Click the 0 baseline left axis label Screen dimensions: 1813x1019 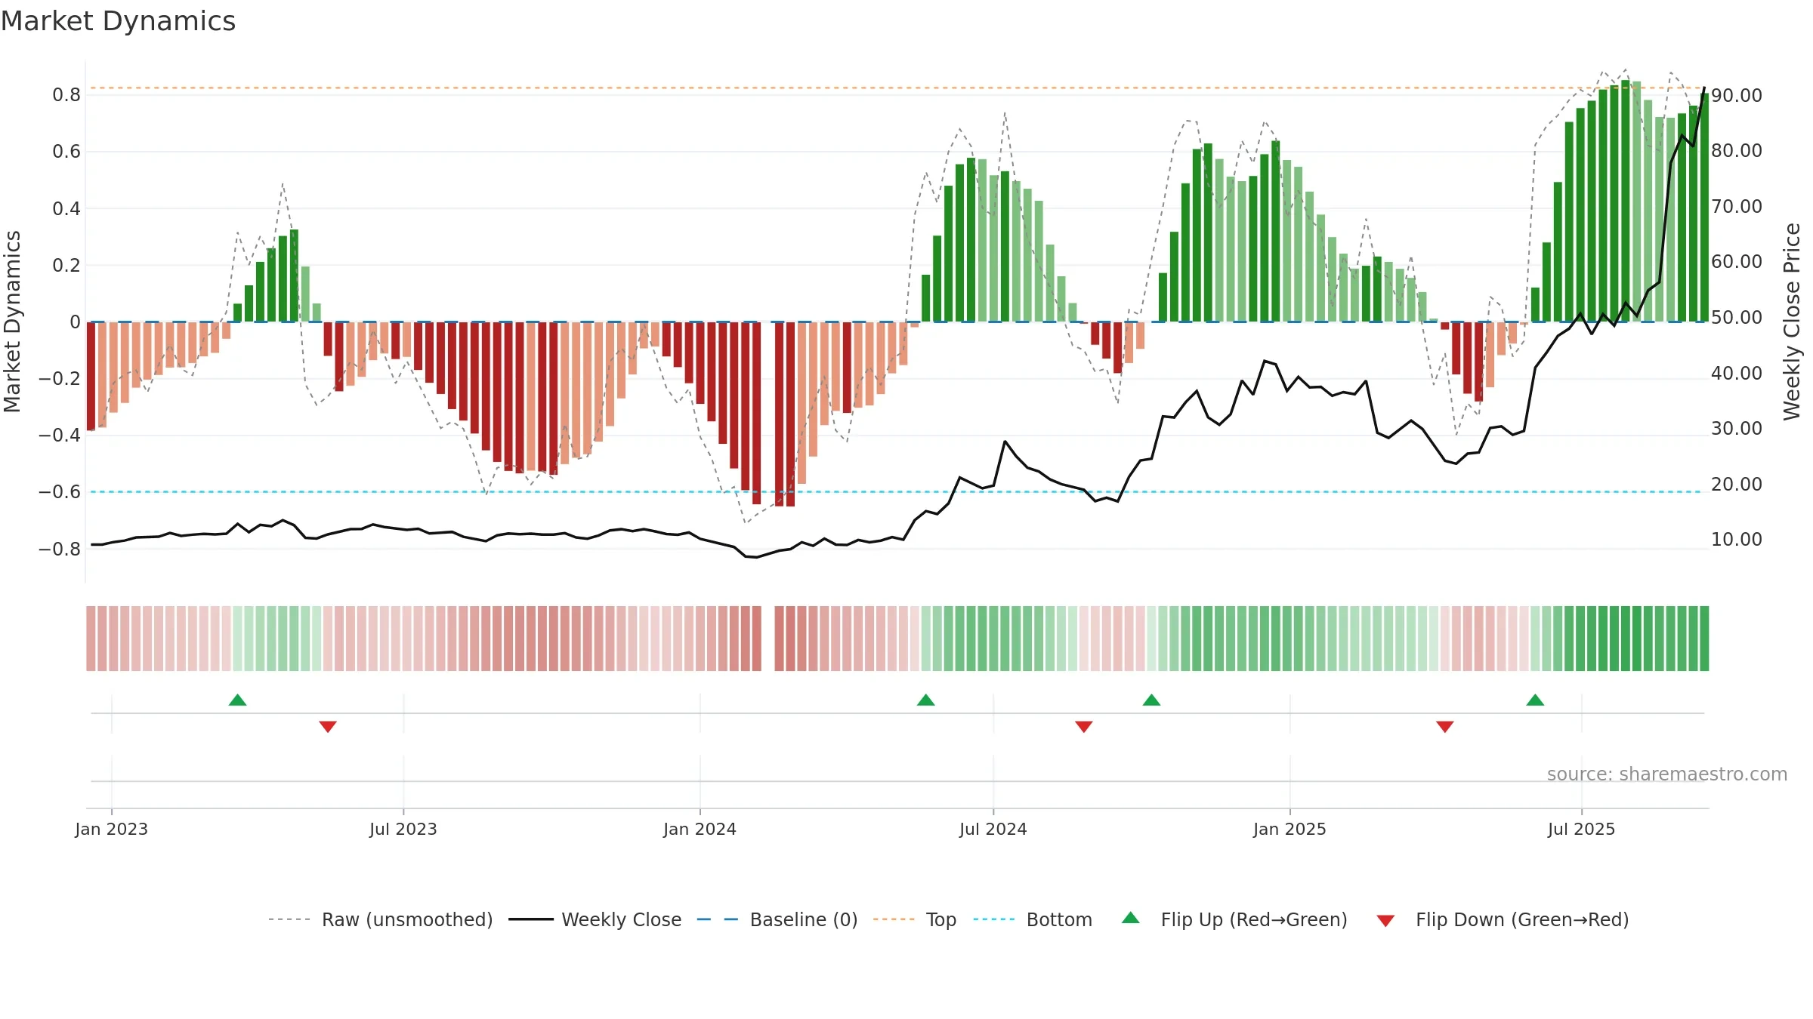tap(75, 322)
